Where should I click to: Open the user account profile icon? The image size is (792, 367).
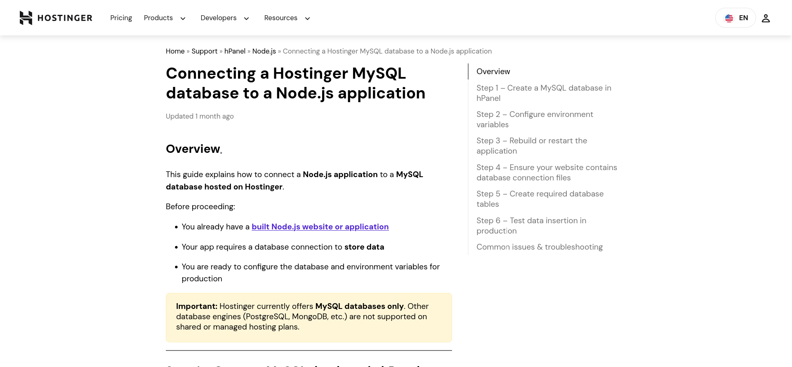click(766, 18)
